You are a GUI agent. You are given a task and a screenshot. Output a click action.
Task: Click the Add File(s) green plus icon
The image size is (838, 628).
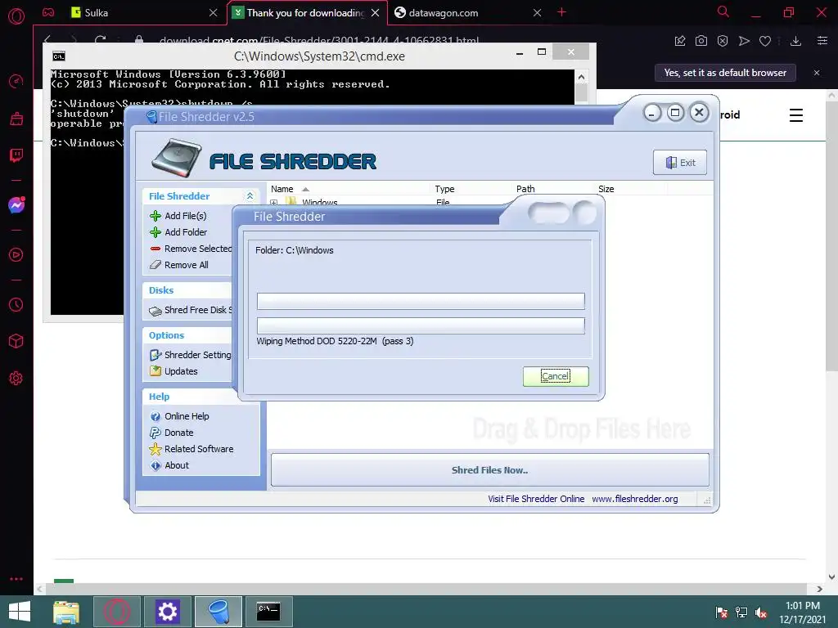pos(155,216)
